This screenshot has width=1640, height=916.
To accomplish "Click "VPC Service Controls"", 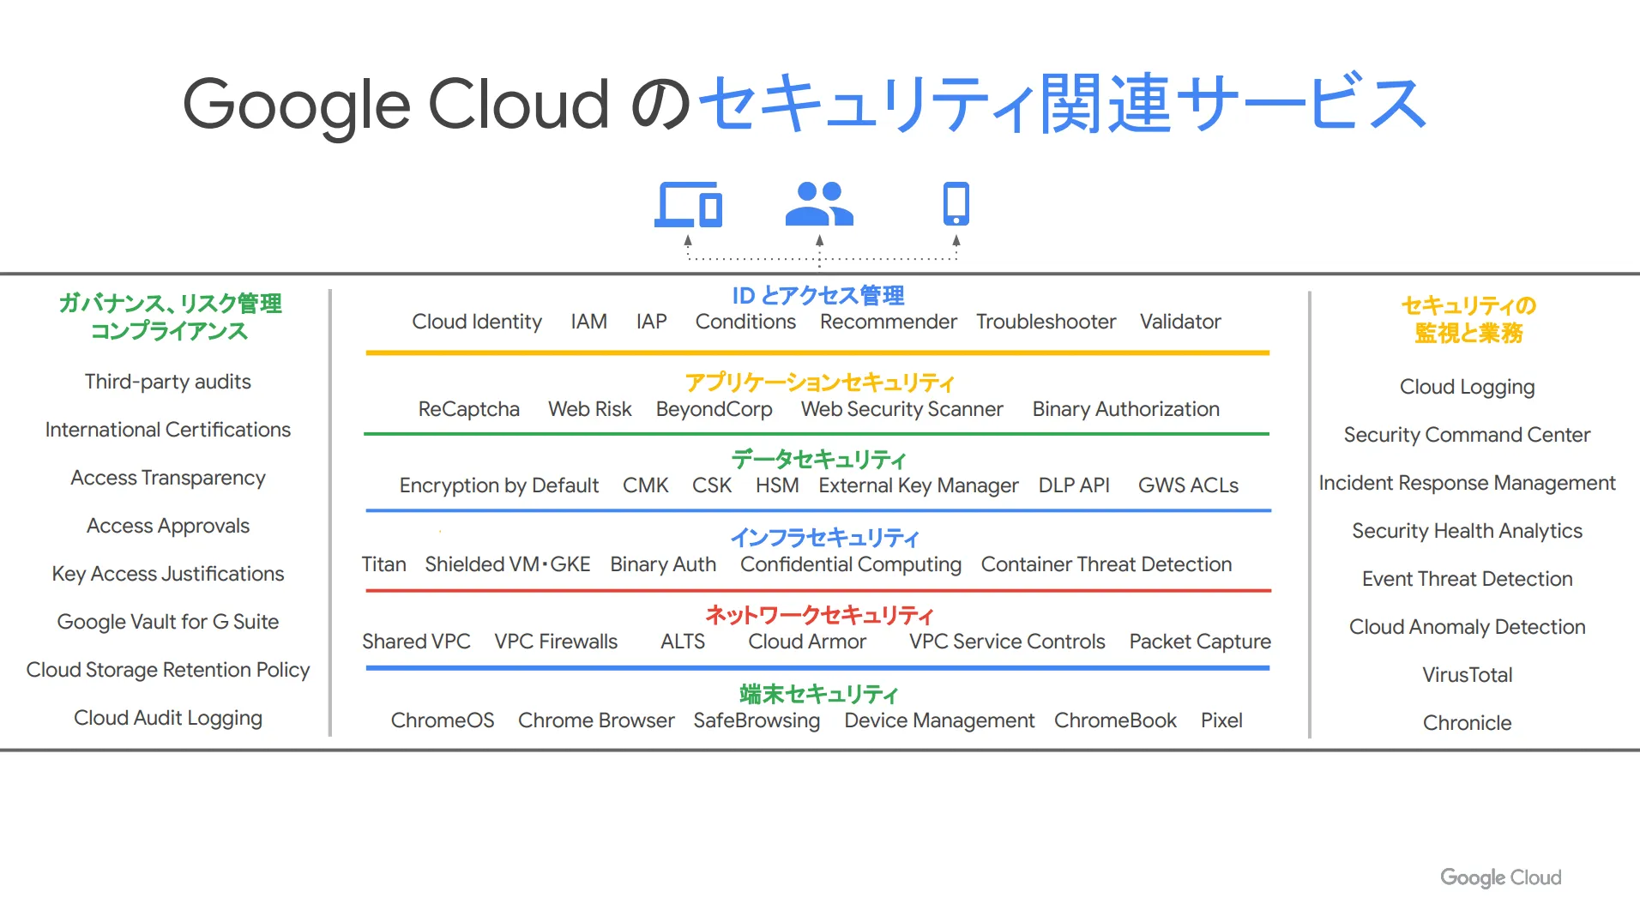I will tap(1007, 642).
